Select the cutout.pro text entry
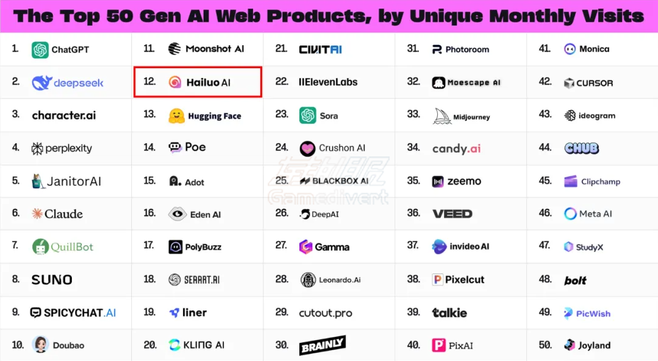This screenshot has height=361, width=658. [325, 313]
